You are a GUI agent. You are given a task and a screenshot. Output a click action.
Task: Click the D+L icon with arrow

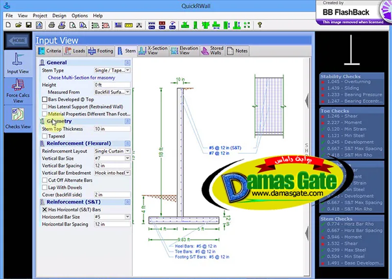click(172, 25)
